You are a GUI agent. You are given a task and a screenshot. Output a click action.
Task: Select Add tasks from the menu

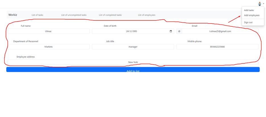[x=249, y=10]
